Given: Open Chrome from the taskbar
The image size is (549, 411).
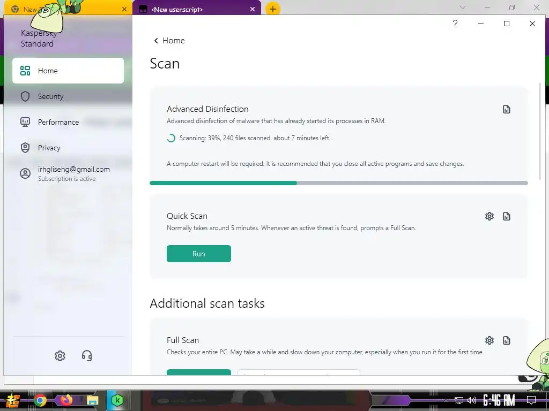Looking at the screenshot, I should (x=40, y=400).
